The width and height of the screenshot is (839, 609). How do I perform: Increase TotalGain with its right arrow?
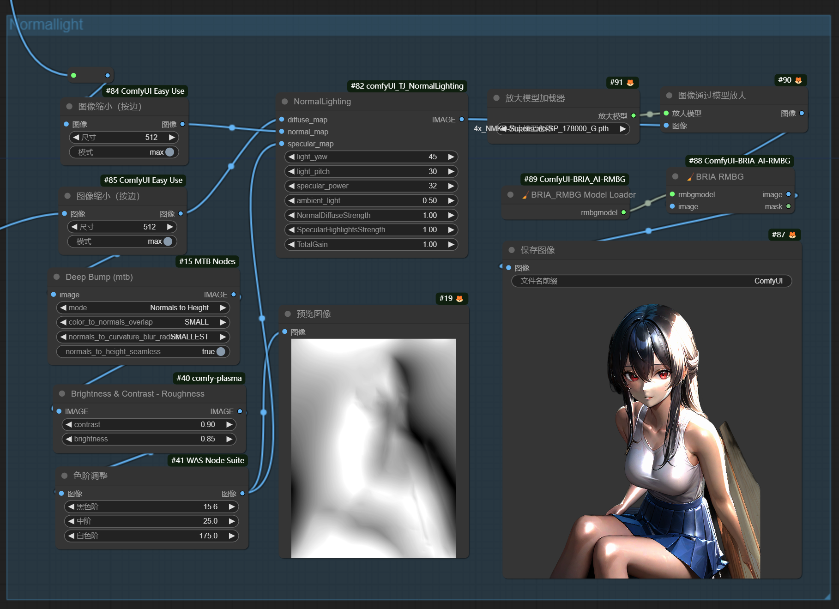click(x=451, y=245)
